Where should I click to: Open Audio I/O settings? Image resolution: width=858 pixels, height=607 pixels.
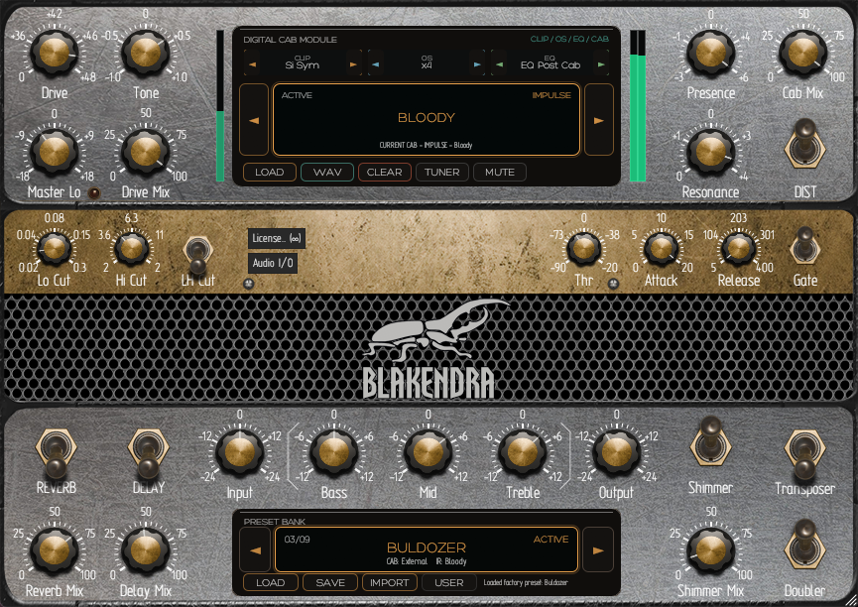click(273, 263)
